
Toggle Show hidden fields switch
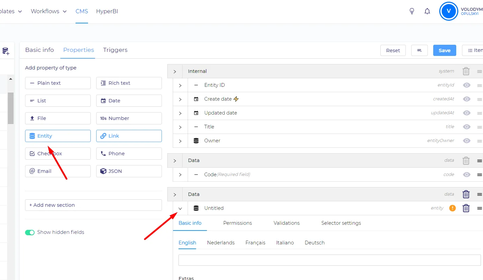click(x=30, y=233)
